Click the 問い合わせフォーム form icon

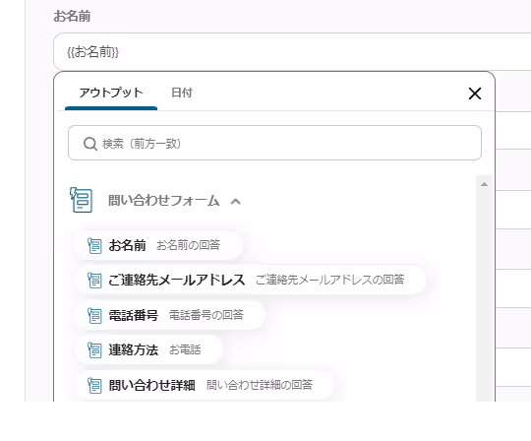click(x=81, y=200)
